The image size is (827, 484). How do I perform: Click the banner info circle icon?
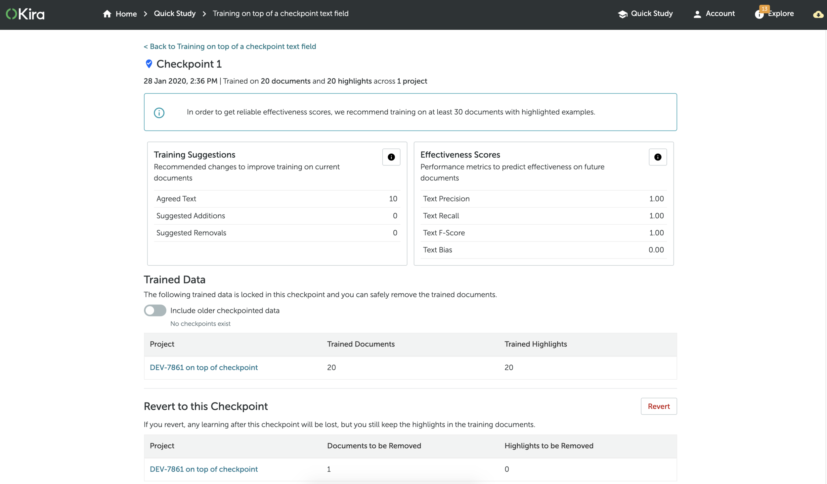(x=159, y=113)
